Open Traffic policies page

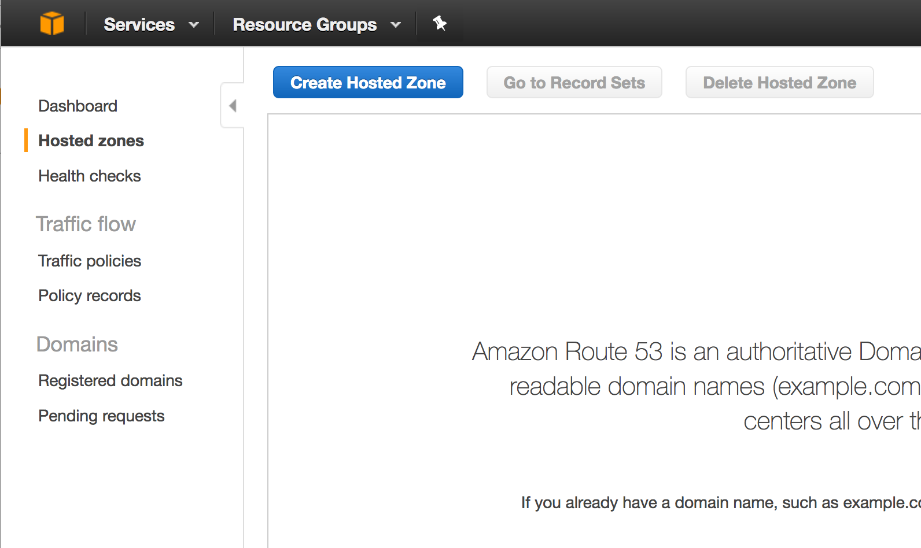click(x=90, y=261)
